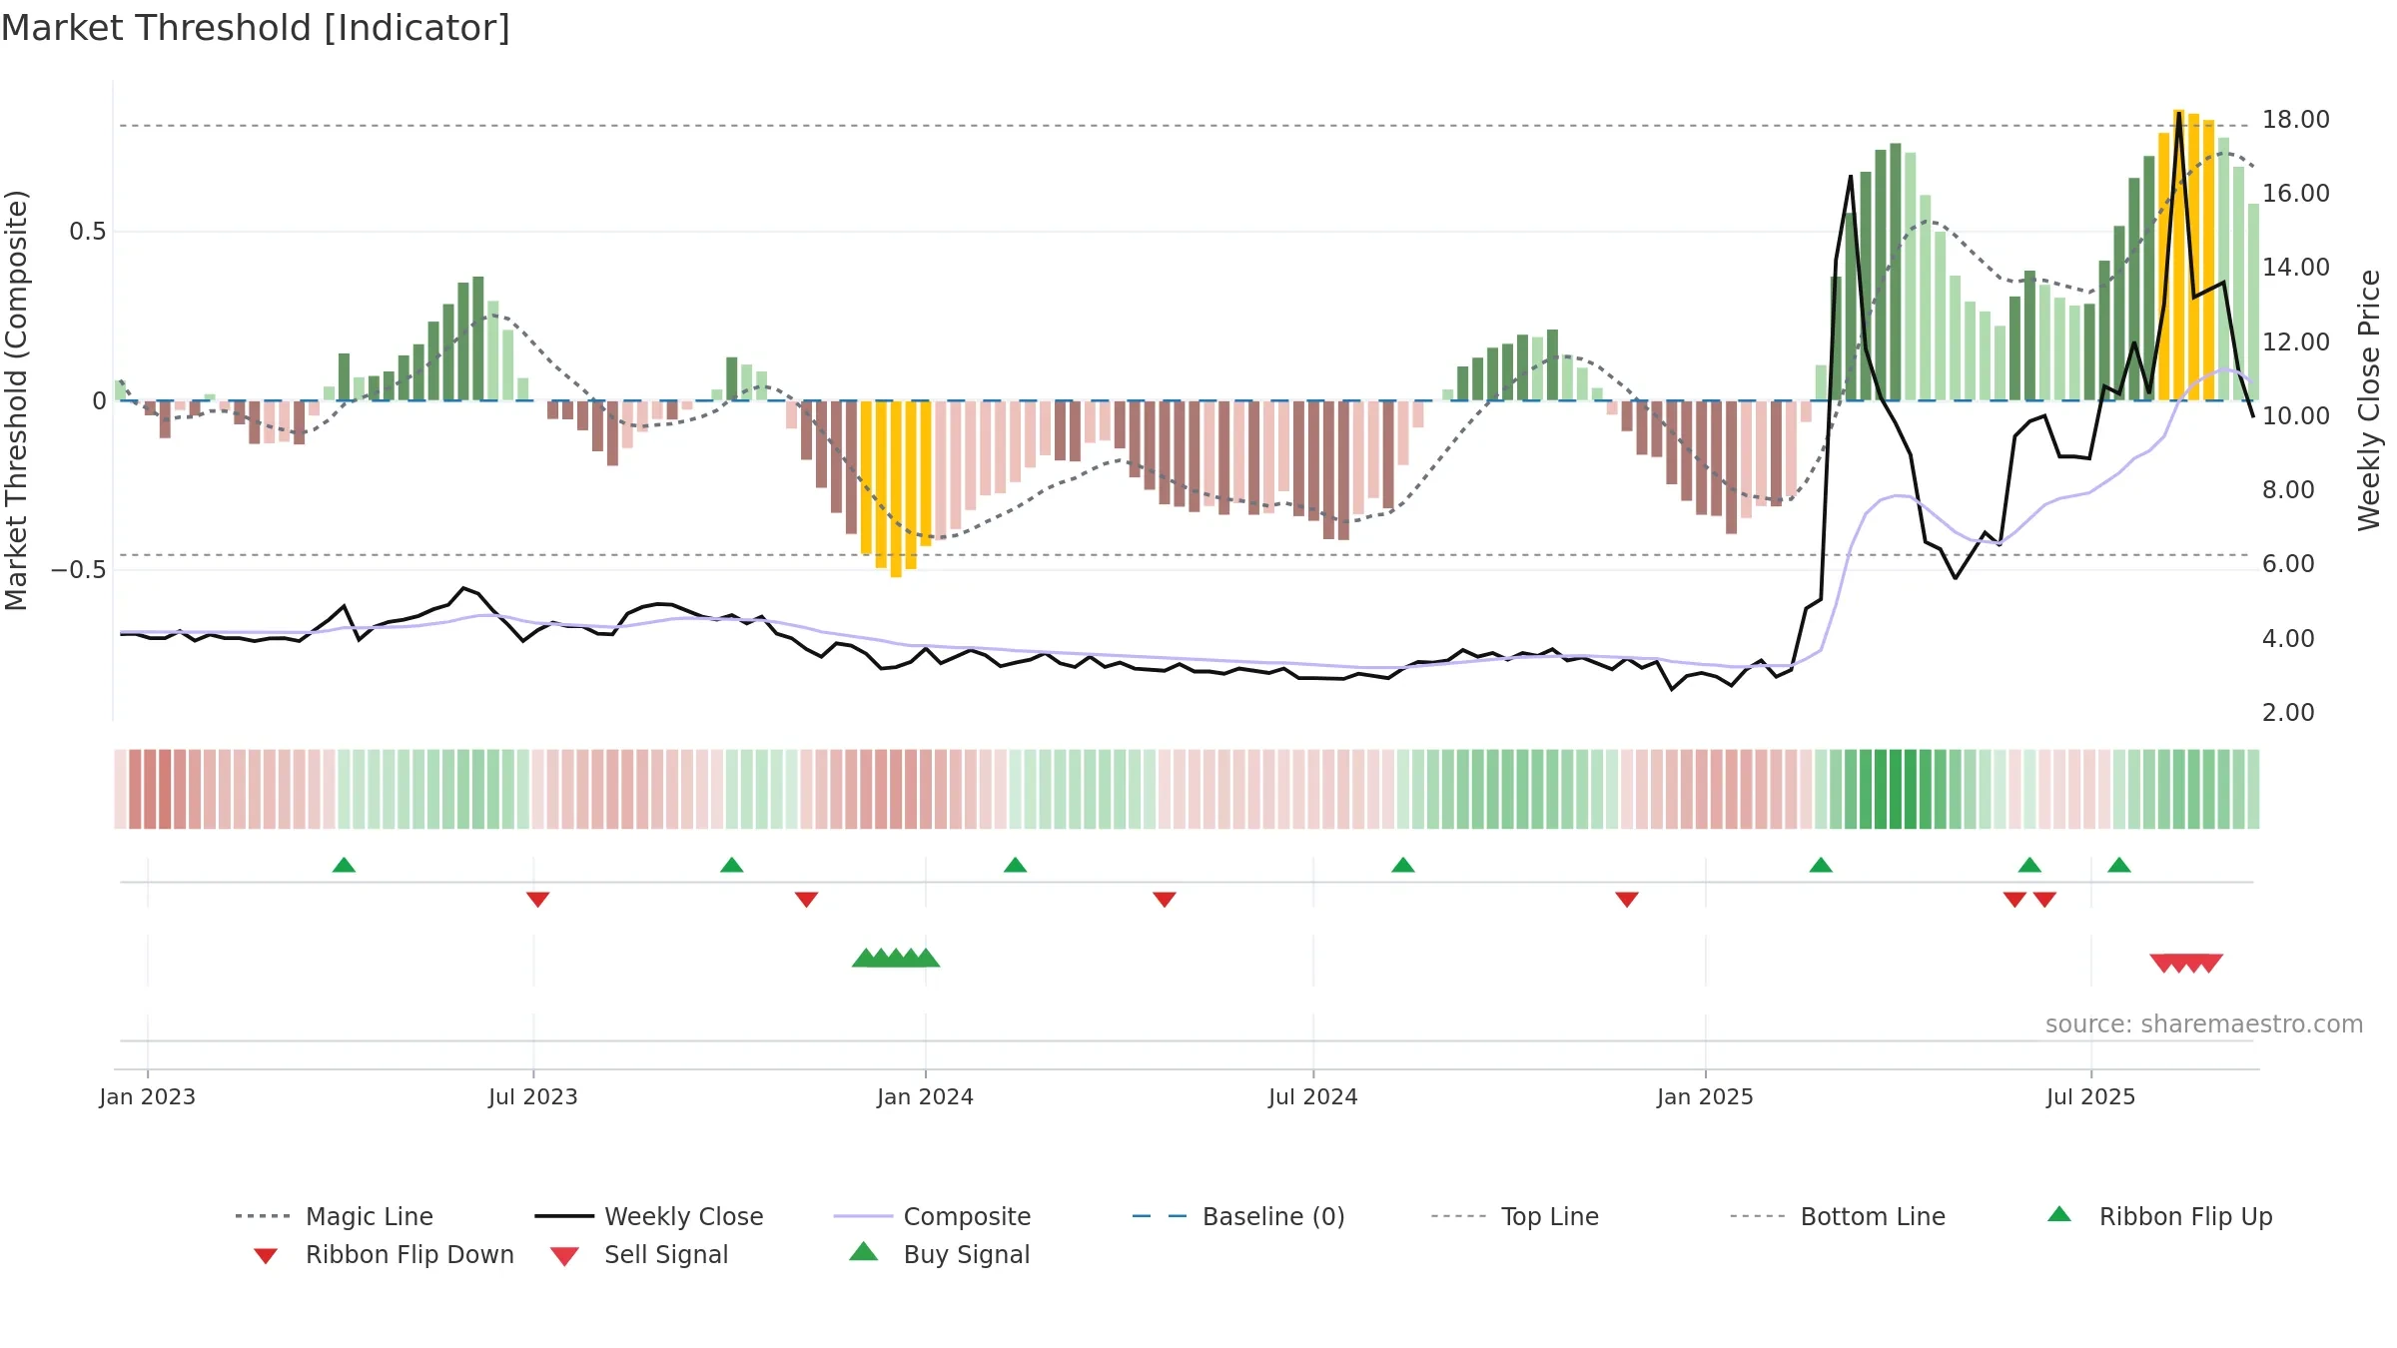Click the Jan 2024 axis label
Viewport: 2397px width, 1348px height.
tap(926, 1096)
